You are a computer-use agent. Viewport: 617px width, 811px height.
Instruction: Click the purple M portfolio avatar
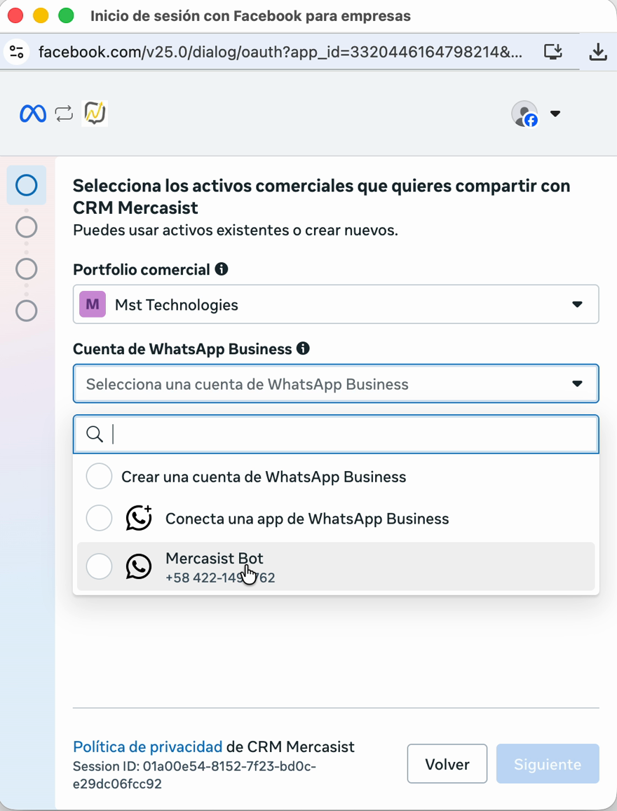pyautogui.click(x=93, y=304)
